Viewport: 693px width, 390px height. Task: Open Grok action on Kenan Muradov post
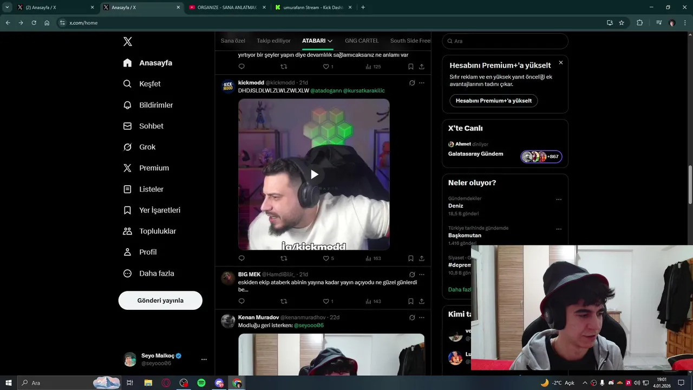tap(412, 317)
